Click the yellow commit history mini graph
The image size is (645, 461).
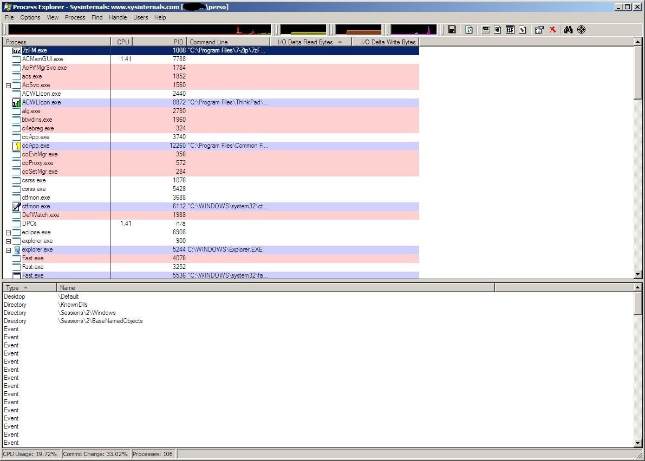point(303,30)
